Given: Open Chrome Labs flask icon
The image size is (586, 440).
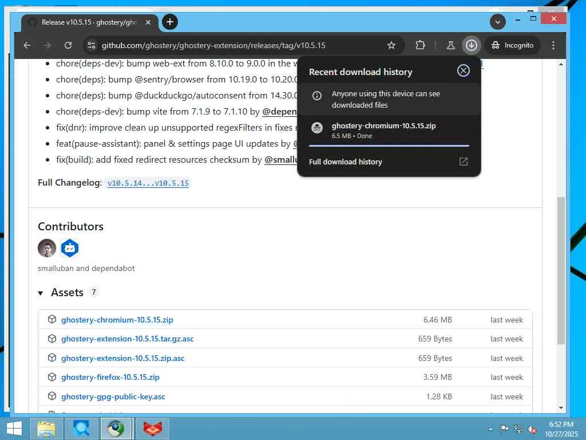Looking at the screenshot, I should (451, 45).
